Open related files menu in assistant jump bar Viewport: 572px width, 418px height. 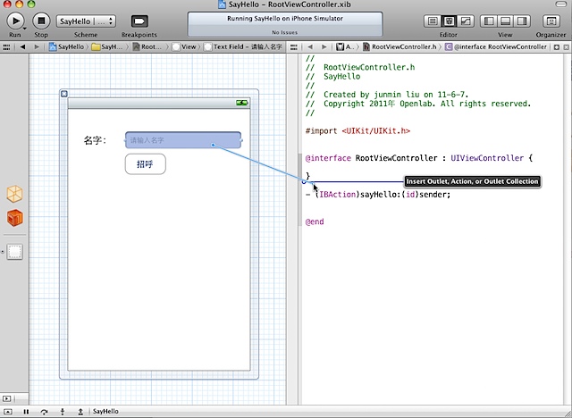[x=294, y=47]
